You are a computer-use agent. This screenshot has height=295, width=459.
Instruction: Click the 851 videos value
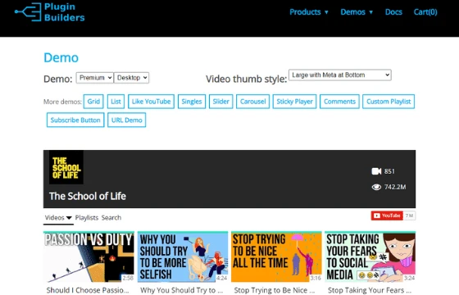(389, 171)
